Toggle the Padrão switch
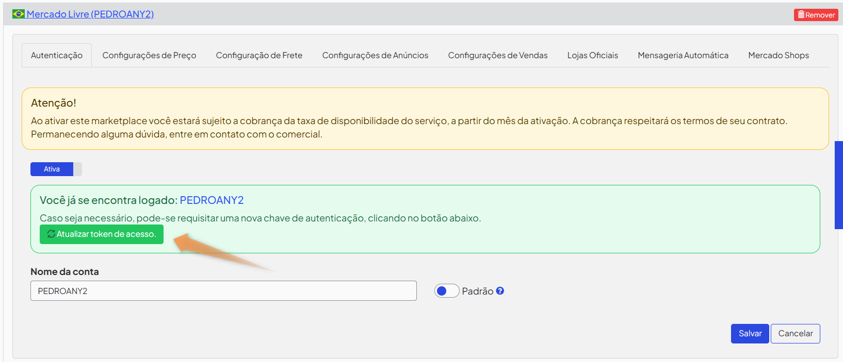Viewport: 843px width, 362px height. [447, 291]
